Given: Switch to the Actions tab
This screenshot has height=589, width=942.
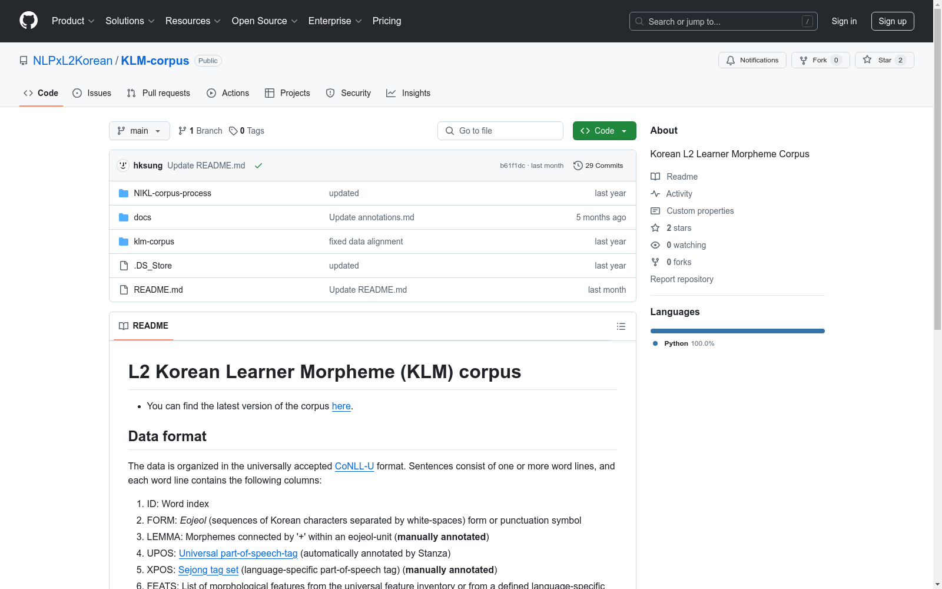Looking at the screenshot, I should 228,93.
